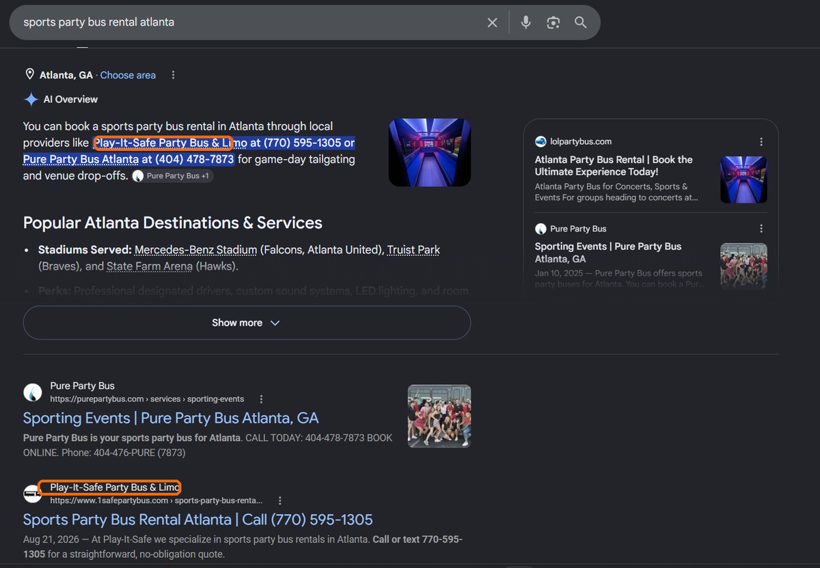820x568 pixels.
Task: Open Sports Party Bus Rental Atlanta result
Action: [198, 520]
